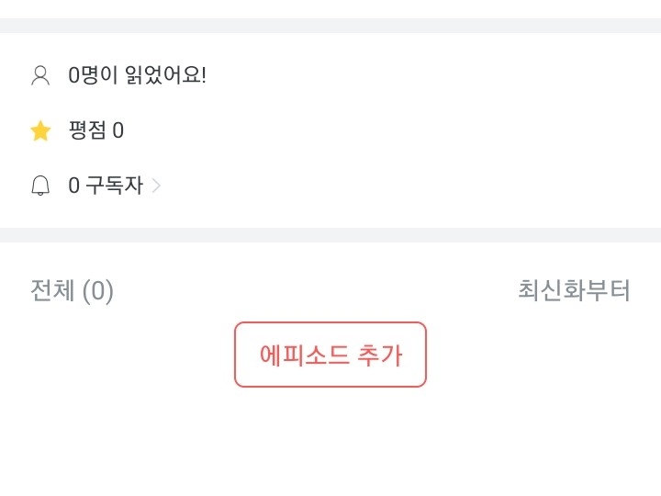Click the word "구독자" in the subscriber row
661x496 pixels.
pyautogui.click(x=114, y=186)
